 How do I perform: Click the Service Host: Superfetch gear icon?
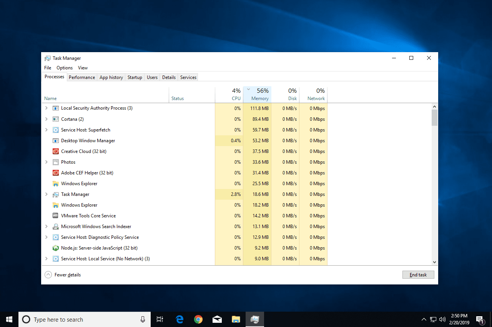55,130
